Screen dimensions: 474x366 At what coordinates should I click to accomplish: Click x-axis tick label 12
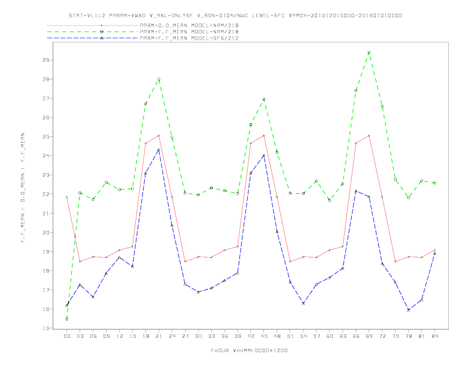point(120,336)
